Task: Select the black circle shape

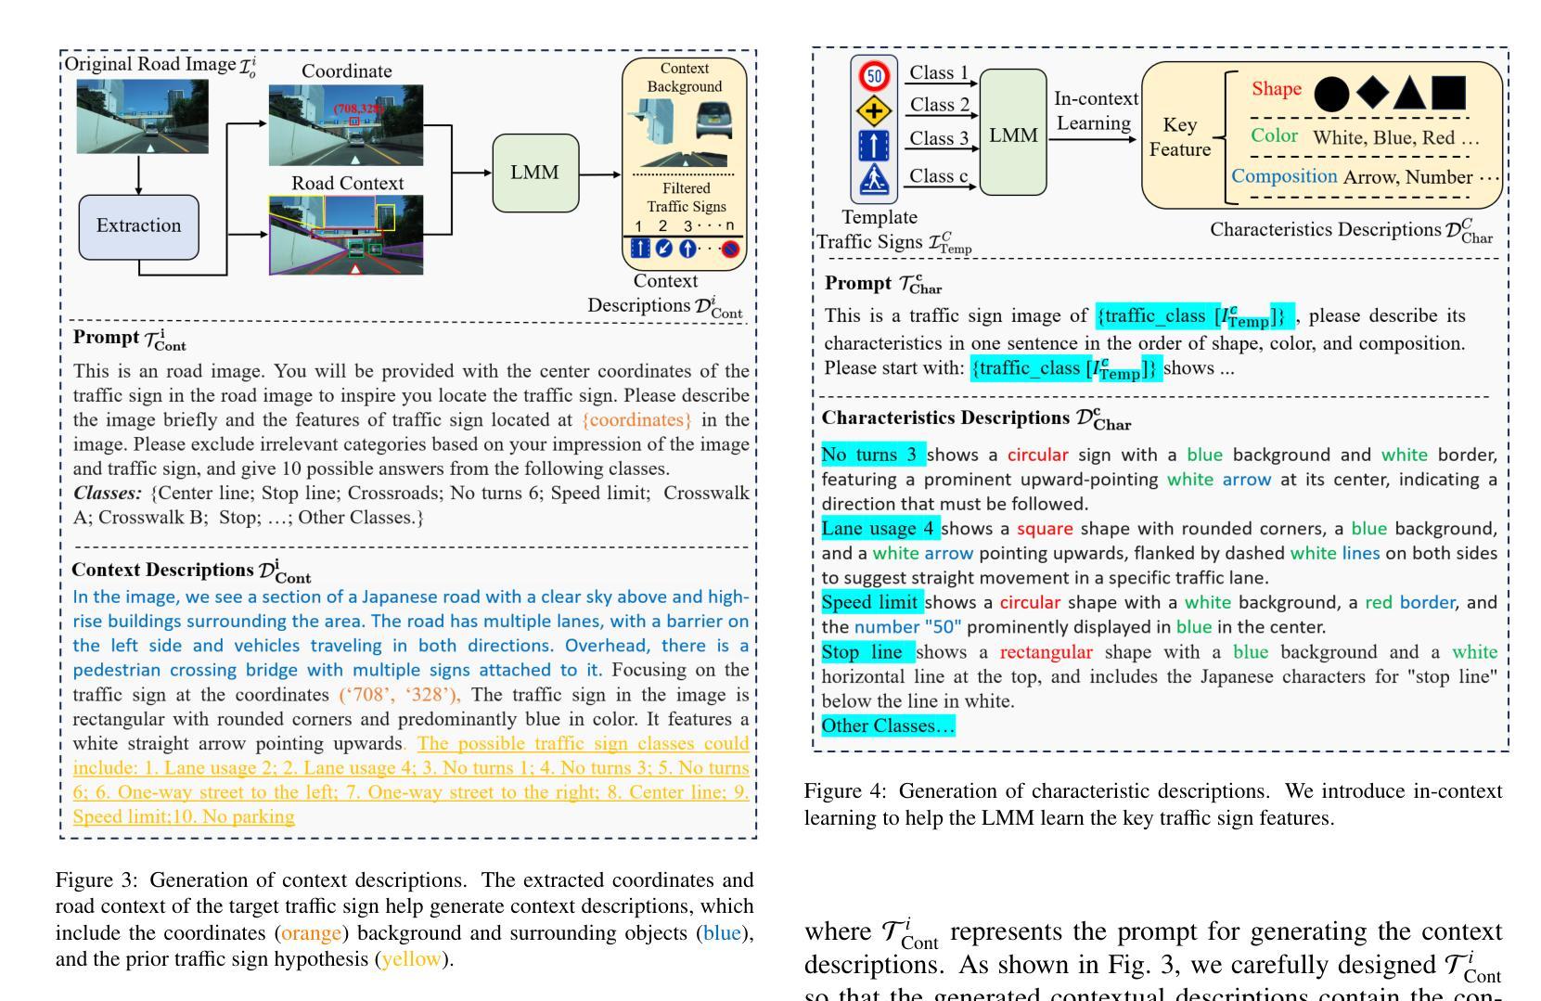Action: point(1331,93)
